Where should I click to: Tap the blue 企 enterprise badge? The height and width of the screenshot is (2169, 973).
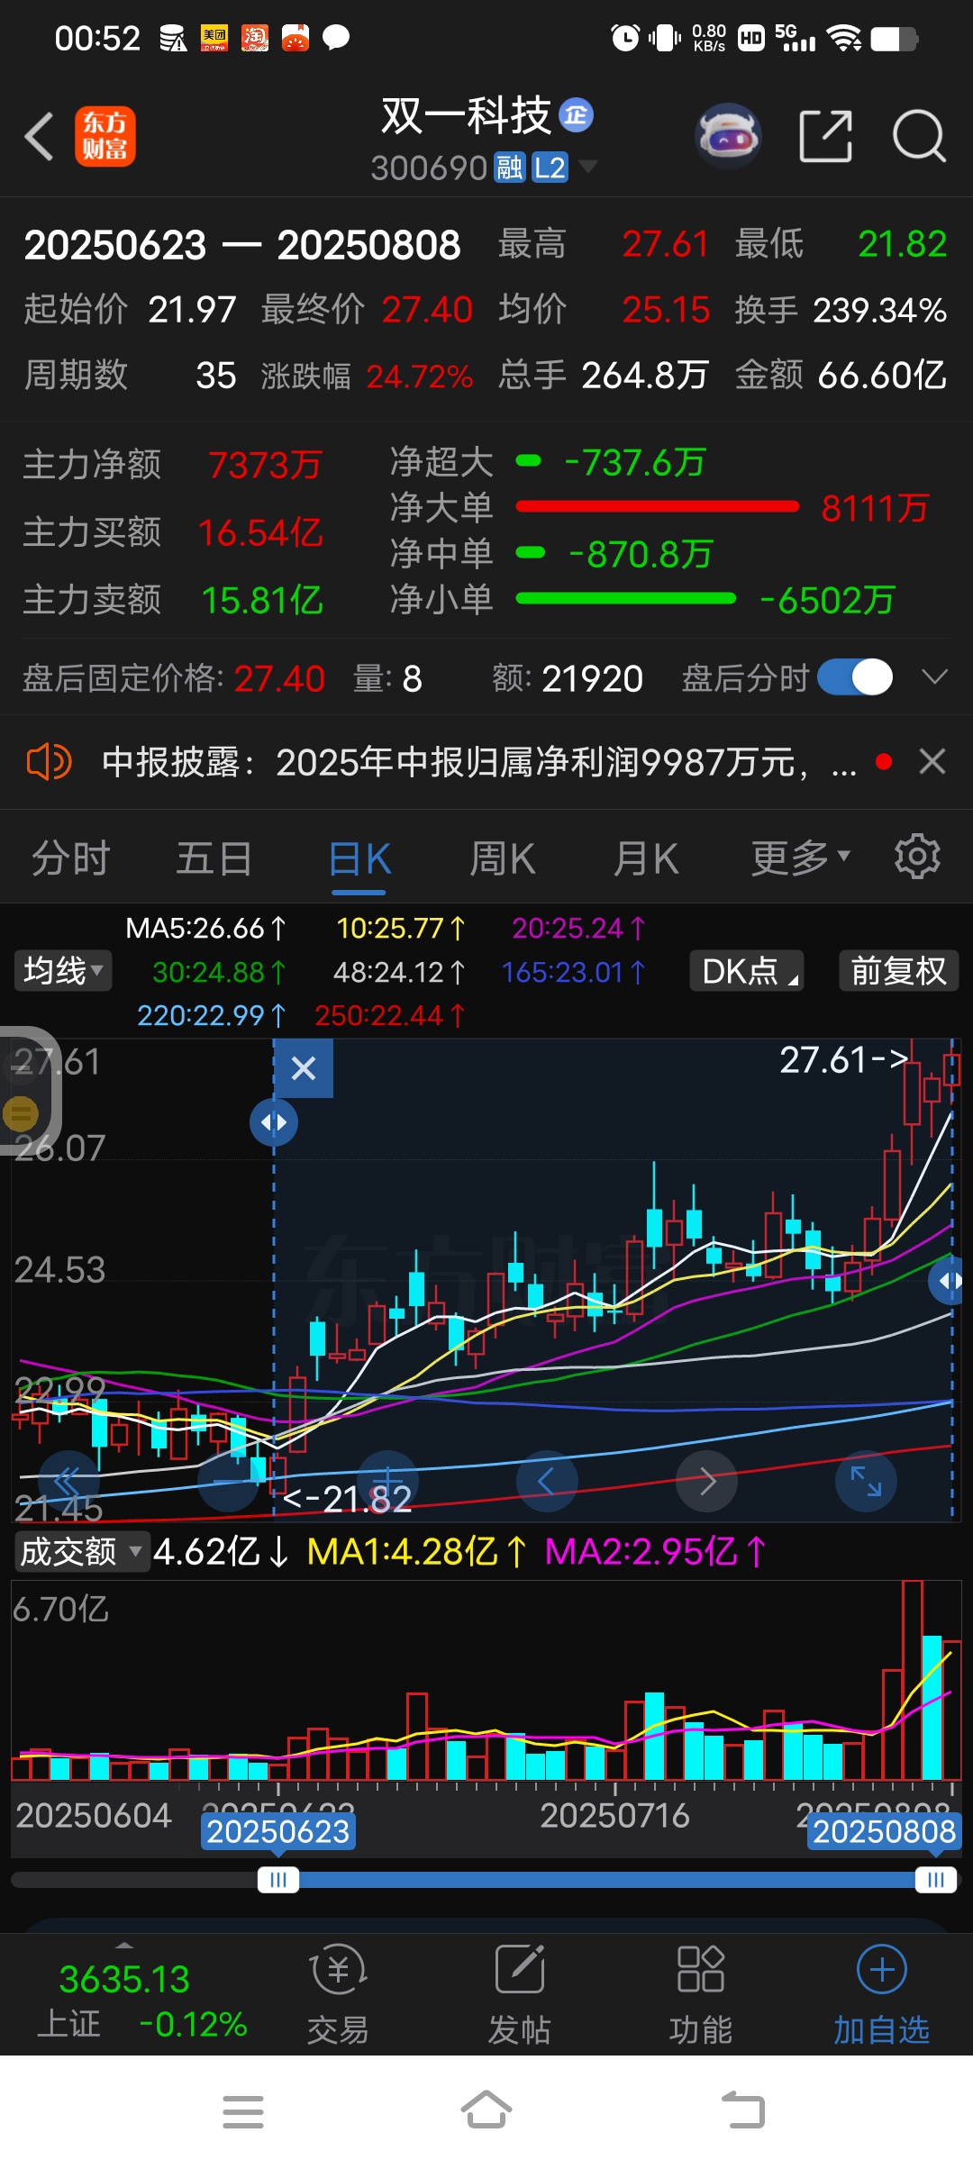(x=577, y=114)
